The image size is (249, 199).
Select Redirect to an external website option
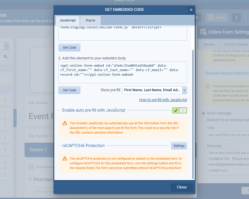[204, 120]
